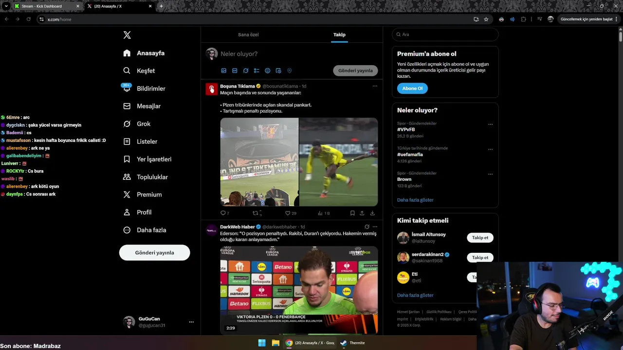Screen dimensions: 623x350
Task: Open more options for #uefamafia trend
Action: 490,149
